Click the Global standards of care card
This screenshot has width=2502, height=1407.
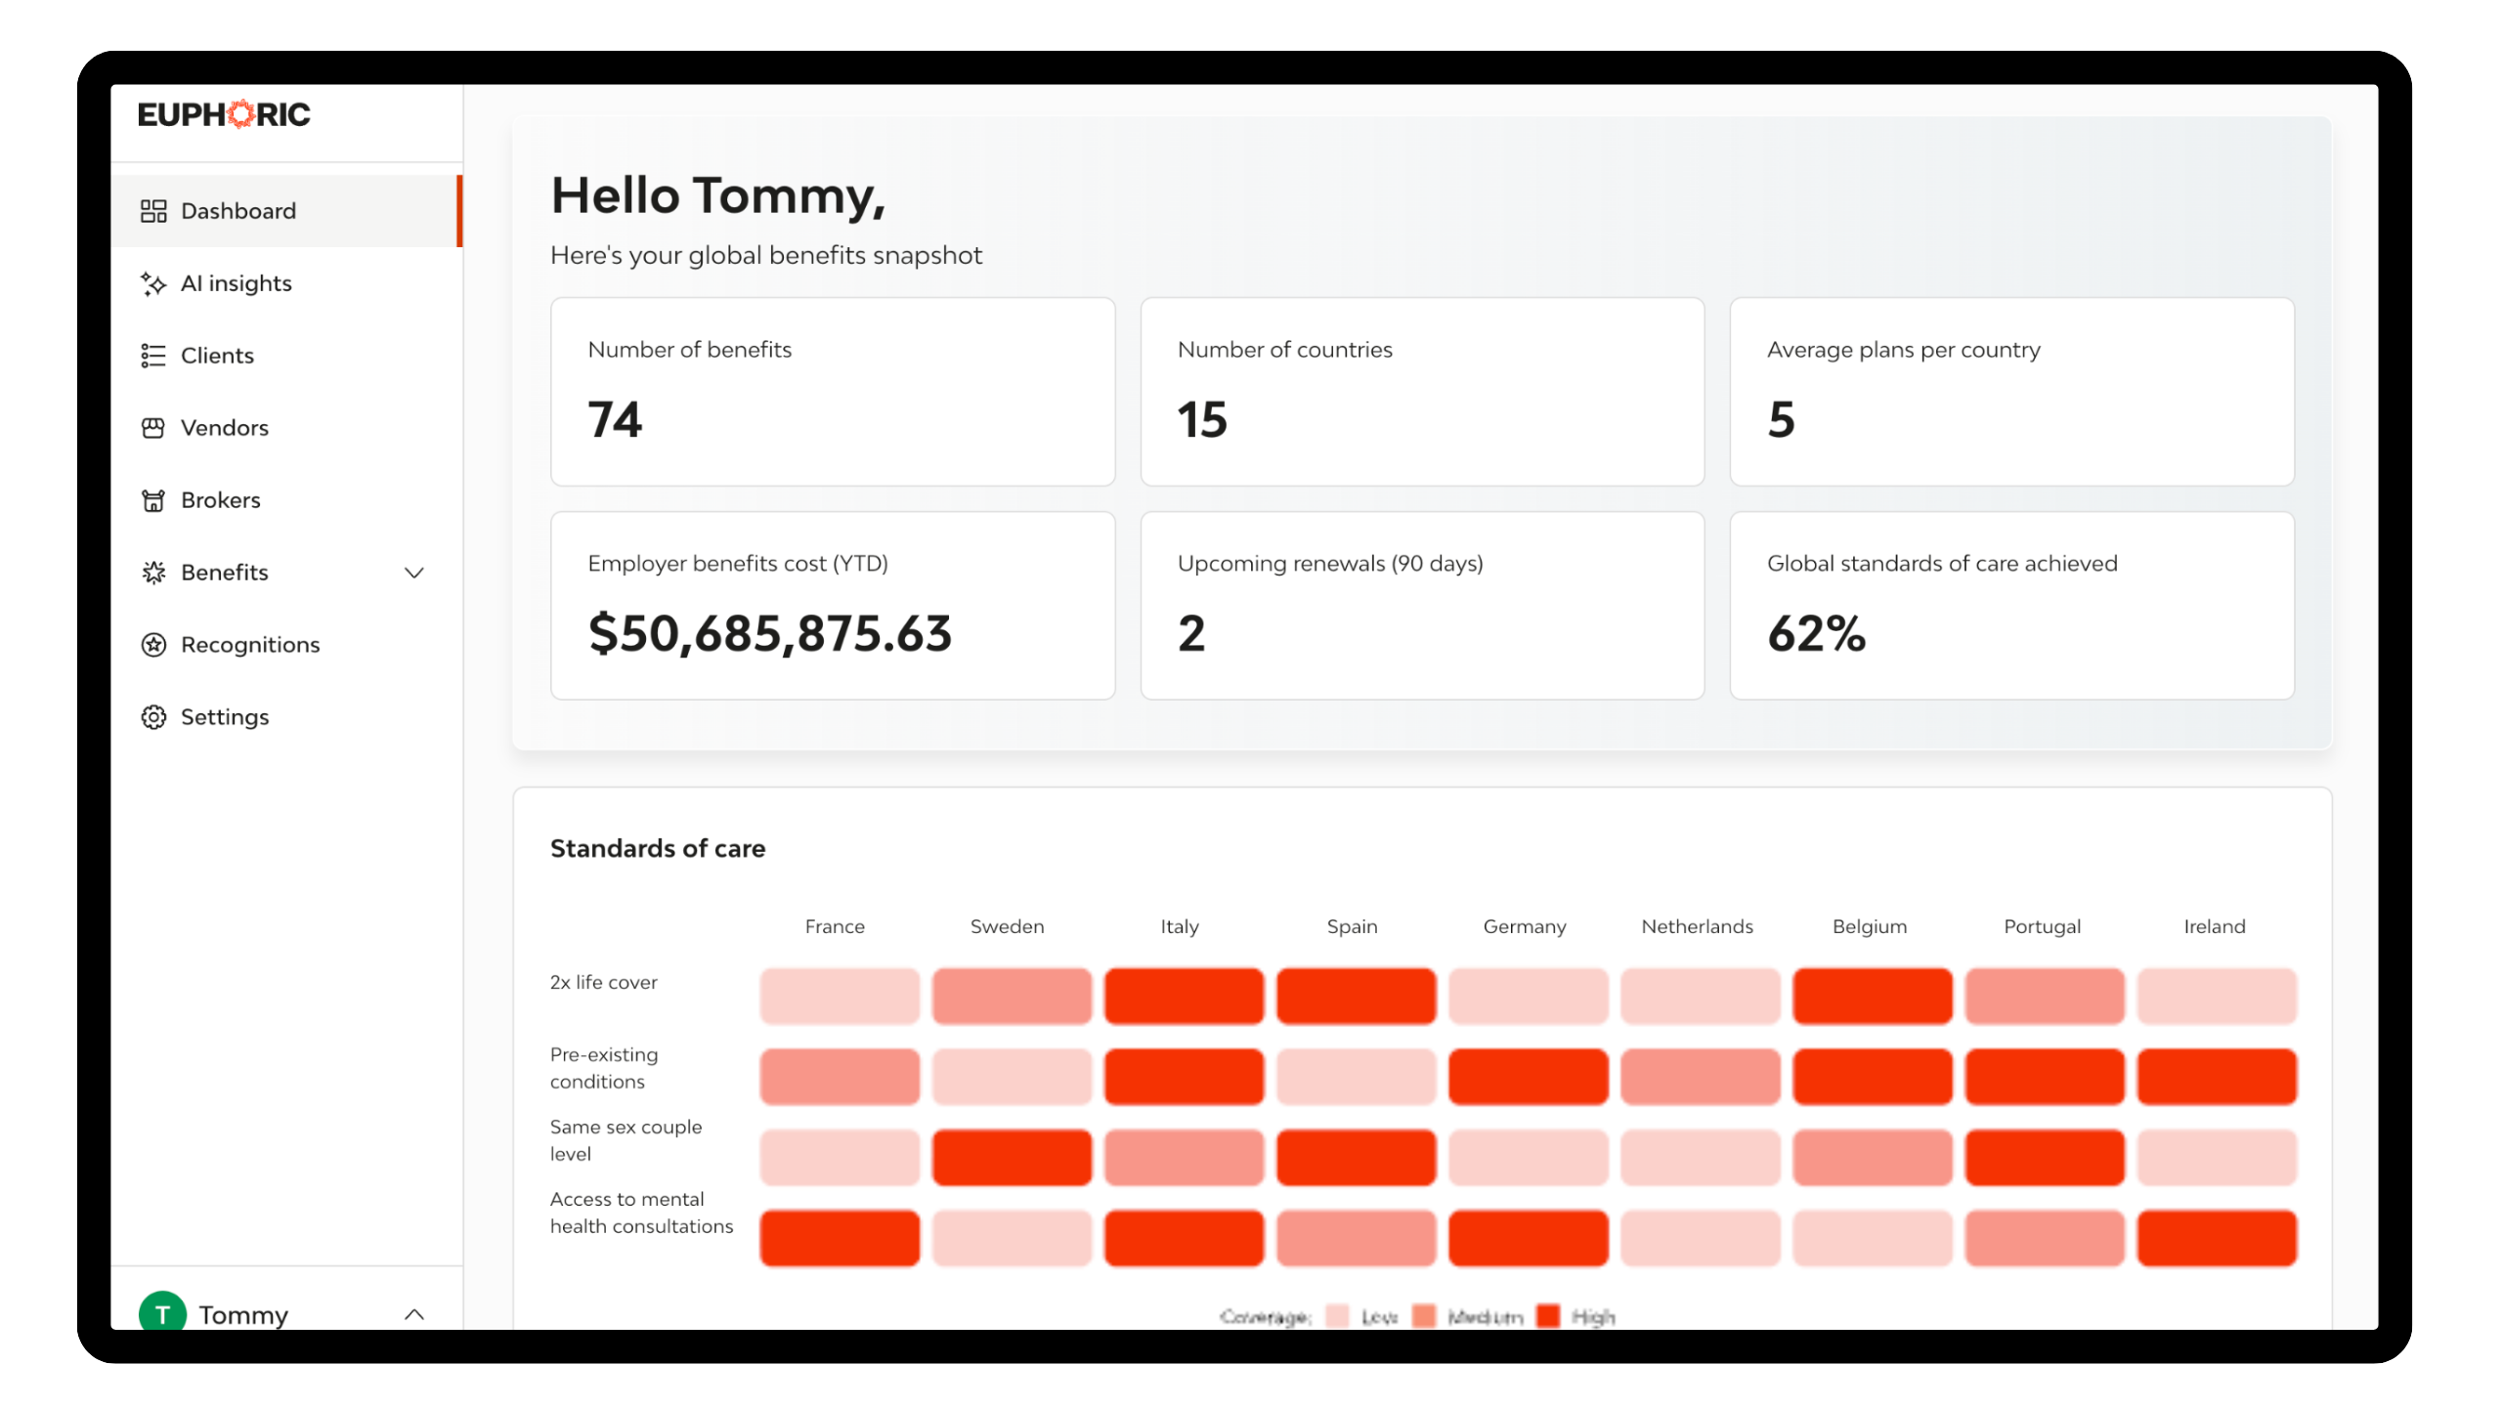[2011, 605]
